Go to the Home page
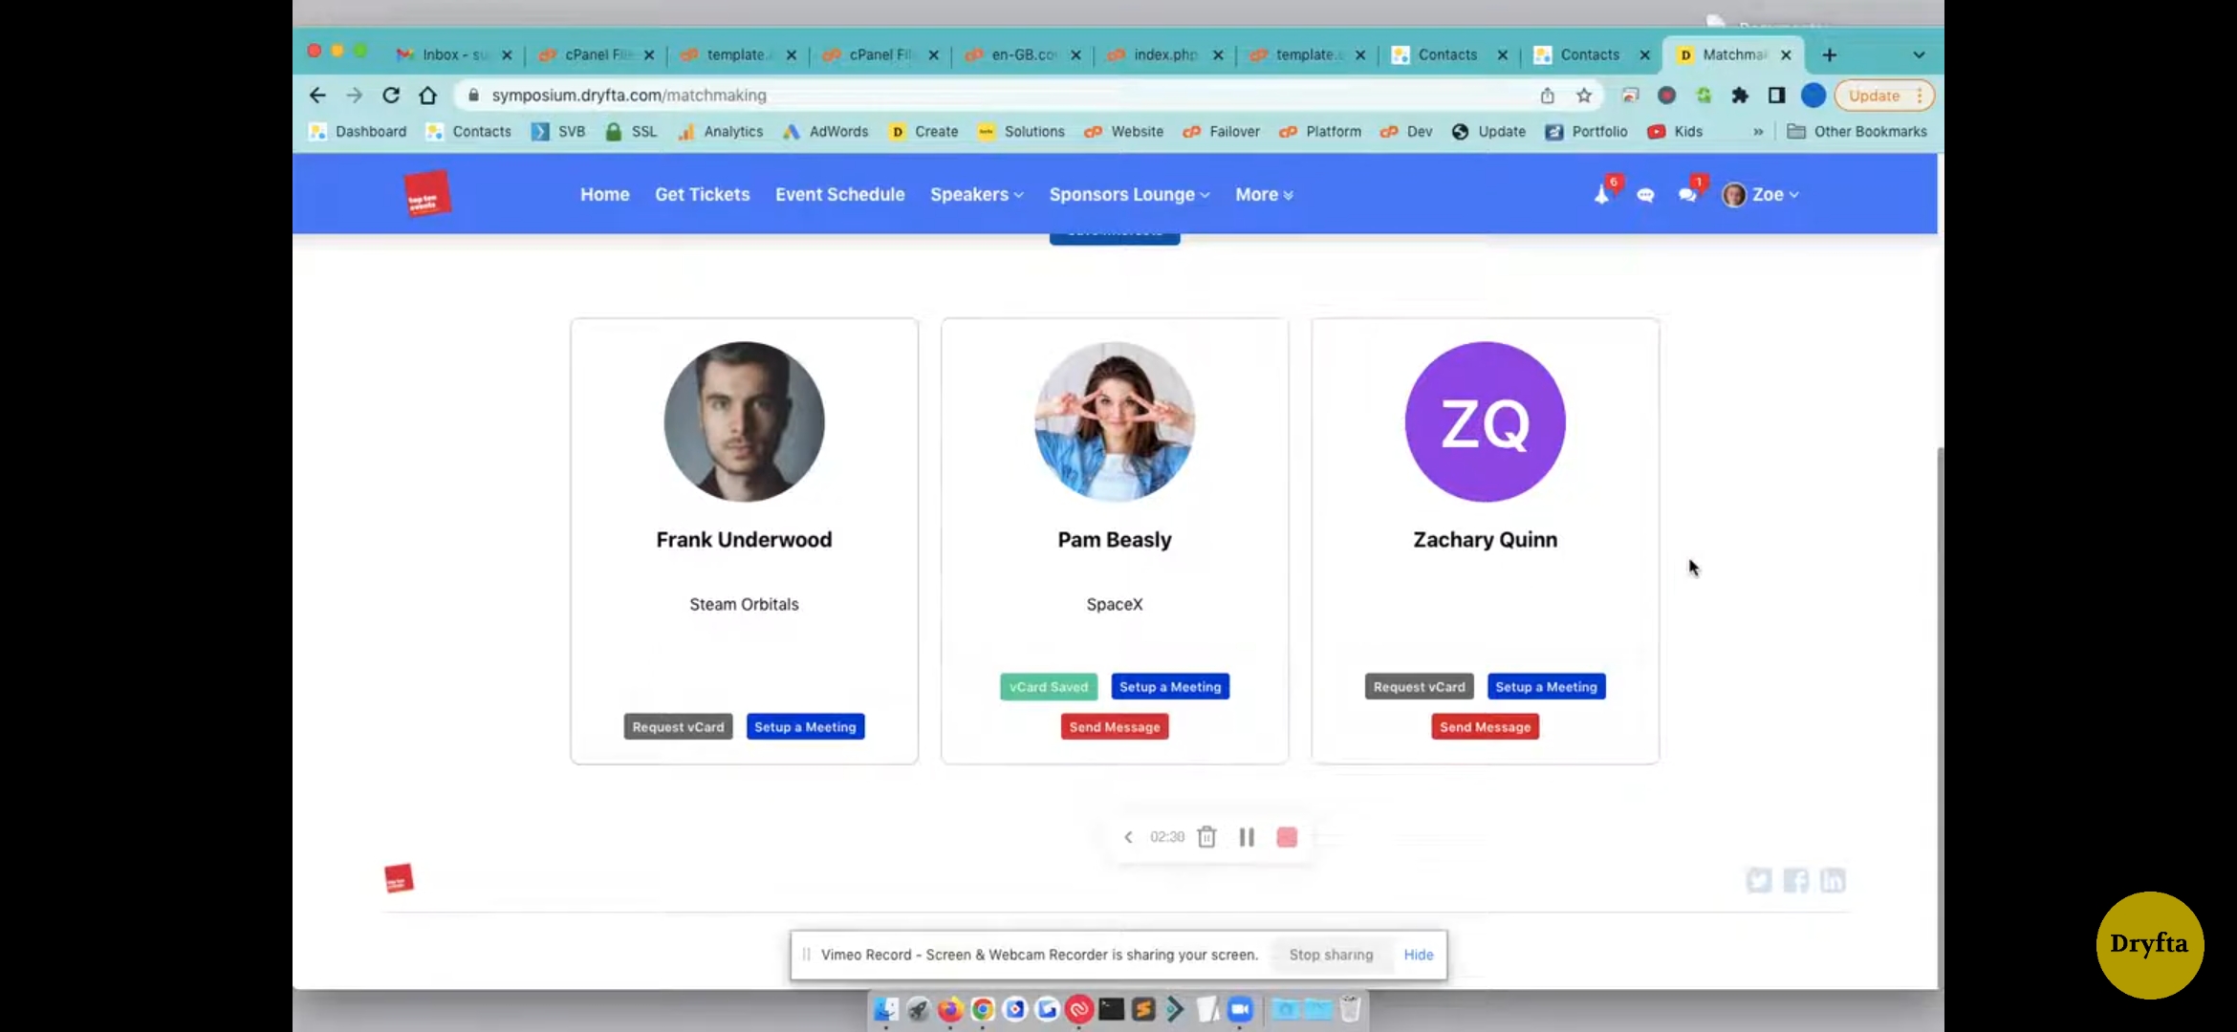Viewport: 2237px width, 1032px height. 604,194
